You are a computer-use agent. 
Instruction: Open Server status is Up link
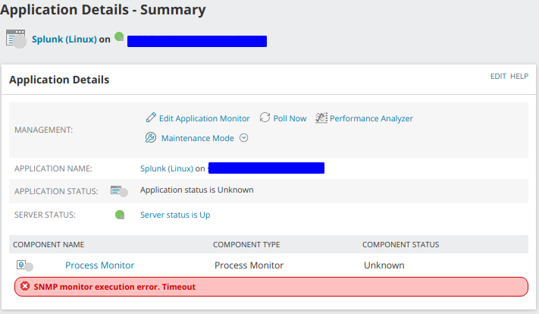175,215
